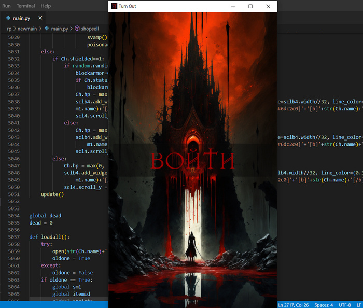Click 'if Ch.shielded==1:' code line
Viewport: 363px width, 308px height.
(x=78, y=59)
